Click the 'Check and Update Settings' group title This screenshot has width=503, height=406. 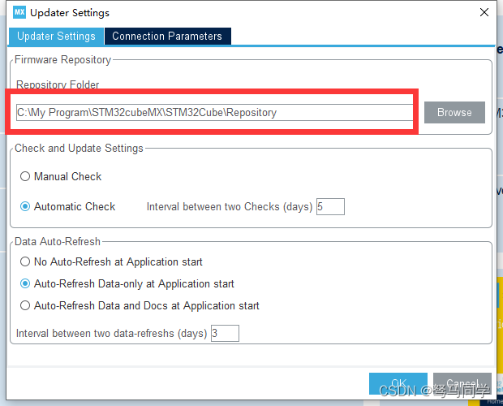79,149
